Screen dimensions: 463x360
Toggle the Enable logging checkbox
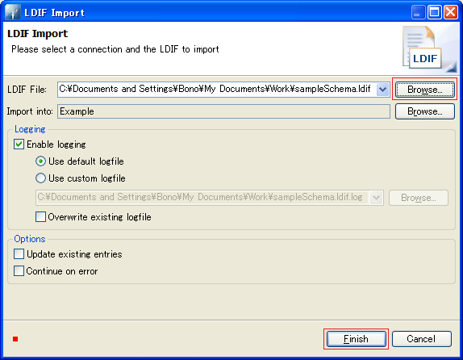(19, 144)
